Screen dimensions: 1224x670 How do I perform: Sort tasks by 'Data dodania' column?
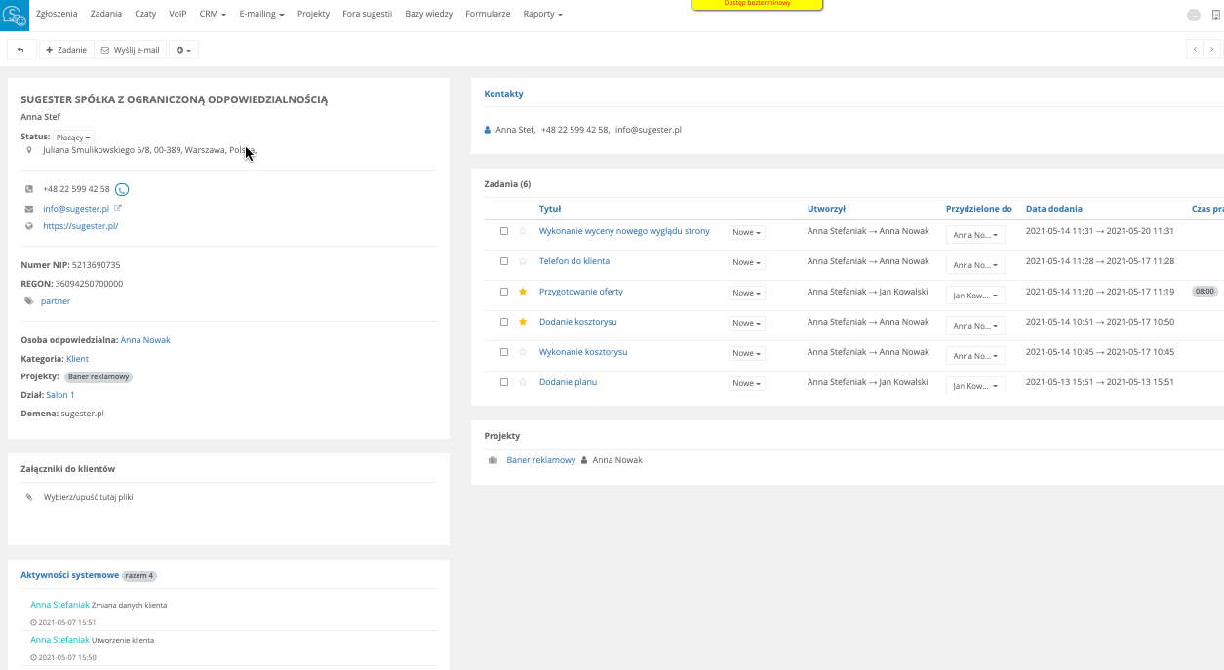pos(1053,209)
